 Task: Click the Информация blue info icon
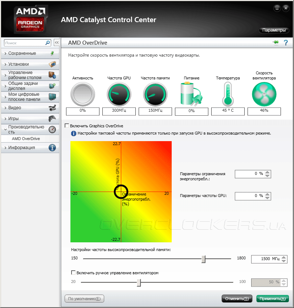coord(52,148)
